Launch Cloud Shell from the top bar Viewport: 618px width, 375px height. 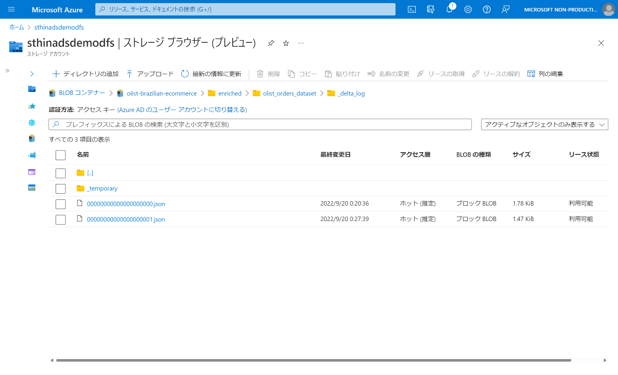pyautogui.click(x=412, y=9)
